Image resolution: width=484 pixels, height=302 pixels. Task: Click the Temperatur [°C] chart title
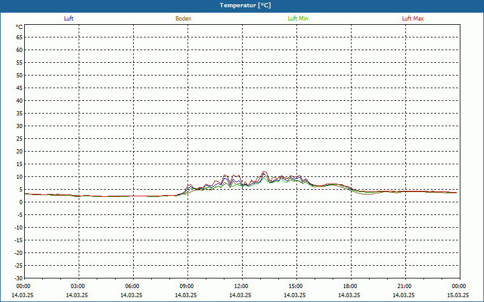[246, 5]
